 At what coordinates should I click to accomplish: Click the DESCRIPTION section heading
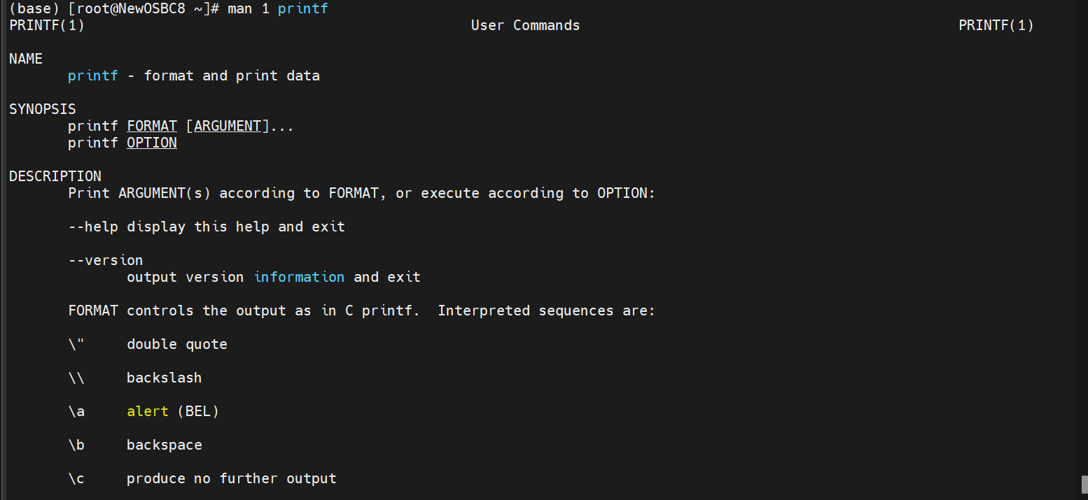pos(55,177)
